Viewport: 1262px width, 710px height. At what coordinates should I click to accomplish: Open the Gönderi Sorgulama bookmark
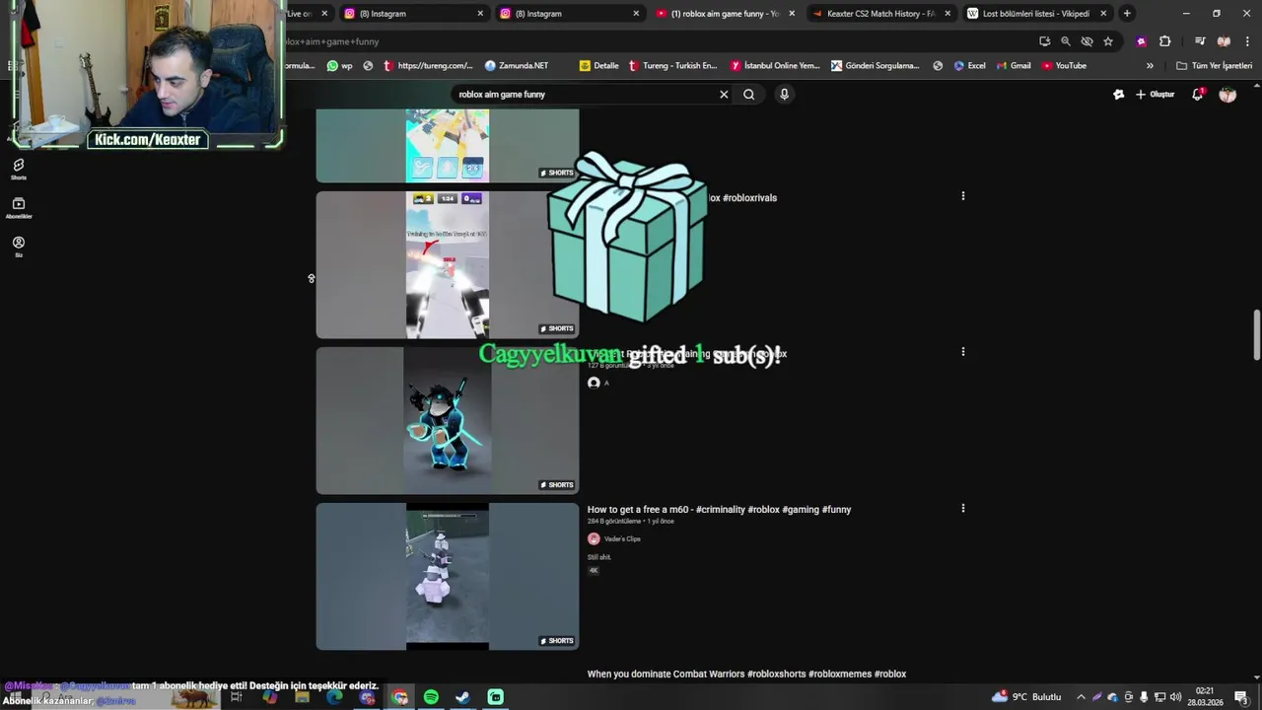coord(876,66)
